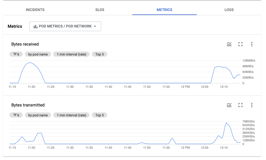
Task: Click the Bytes received chart title
Action: 25,44
